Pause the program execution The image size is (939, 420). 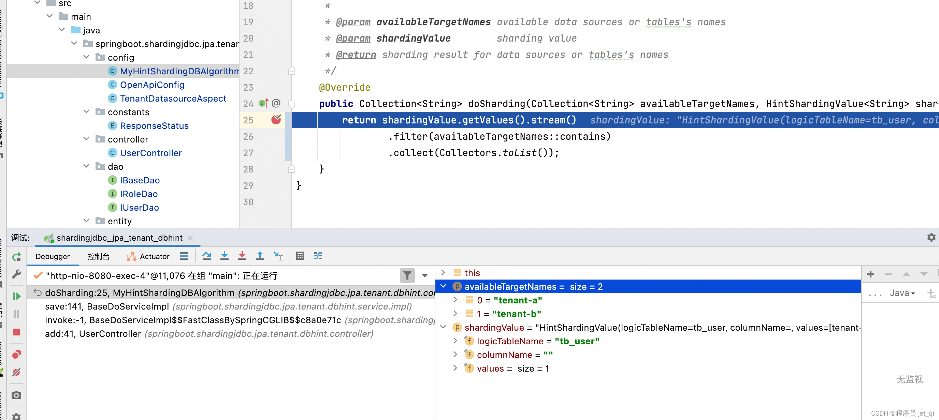16,314
